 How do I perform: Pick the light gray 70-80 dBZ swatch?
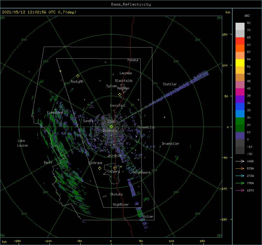click(240, 27)
